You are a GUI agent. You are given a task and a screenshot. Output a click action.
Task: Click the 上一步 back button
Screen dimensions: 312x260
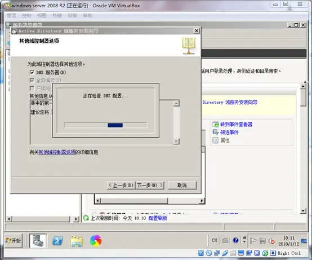coord(121,186)
